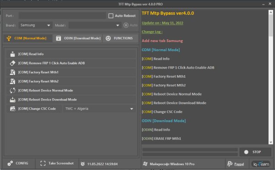Open the CSC code dropdown TMC = Algeria
This screenshot has width=275, height=170.
tap(99, 109)
